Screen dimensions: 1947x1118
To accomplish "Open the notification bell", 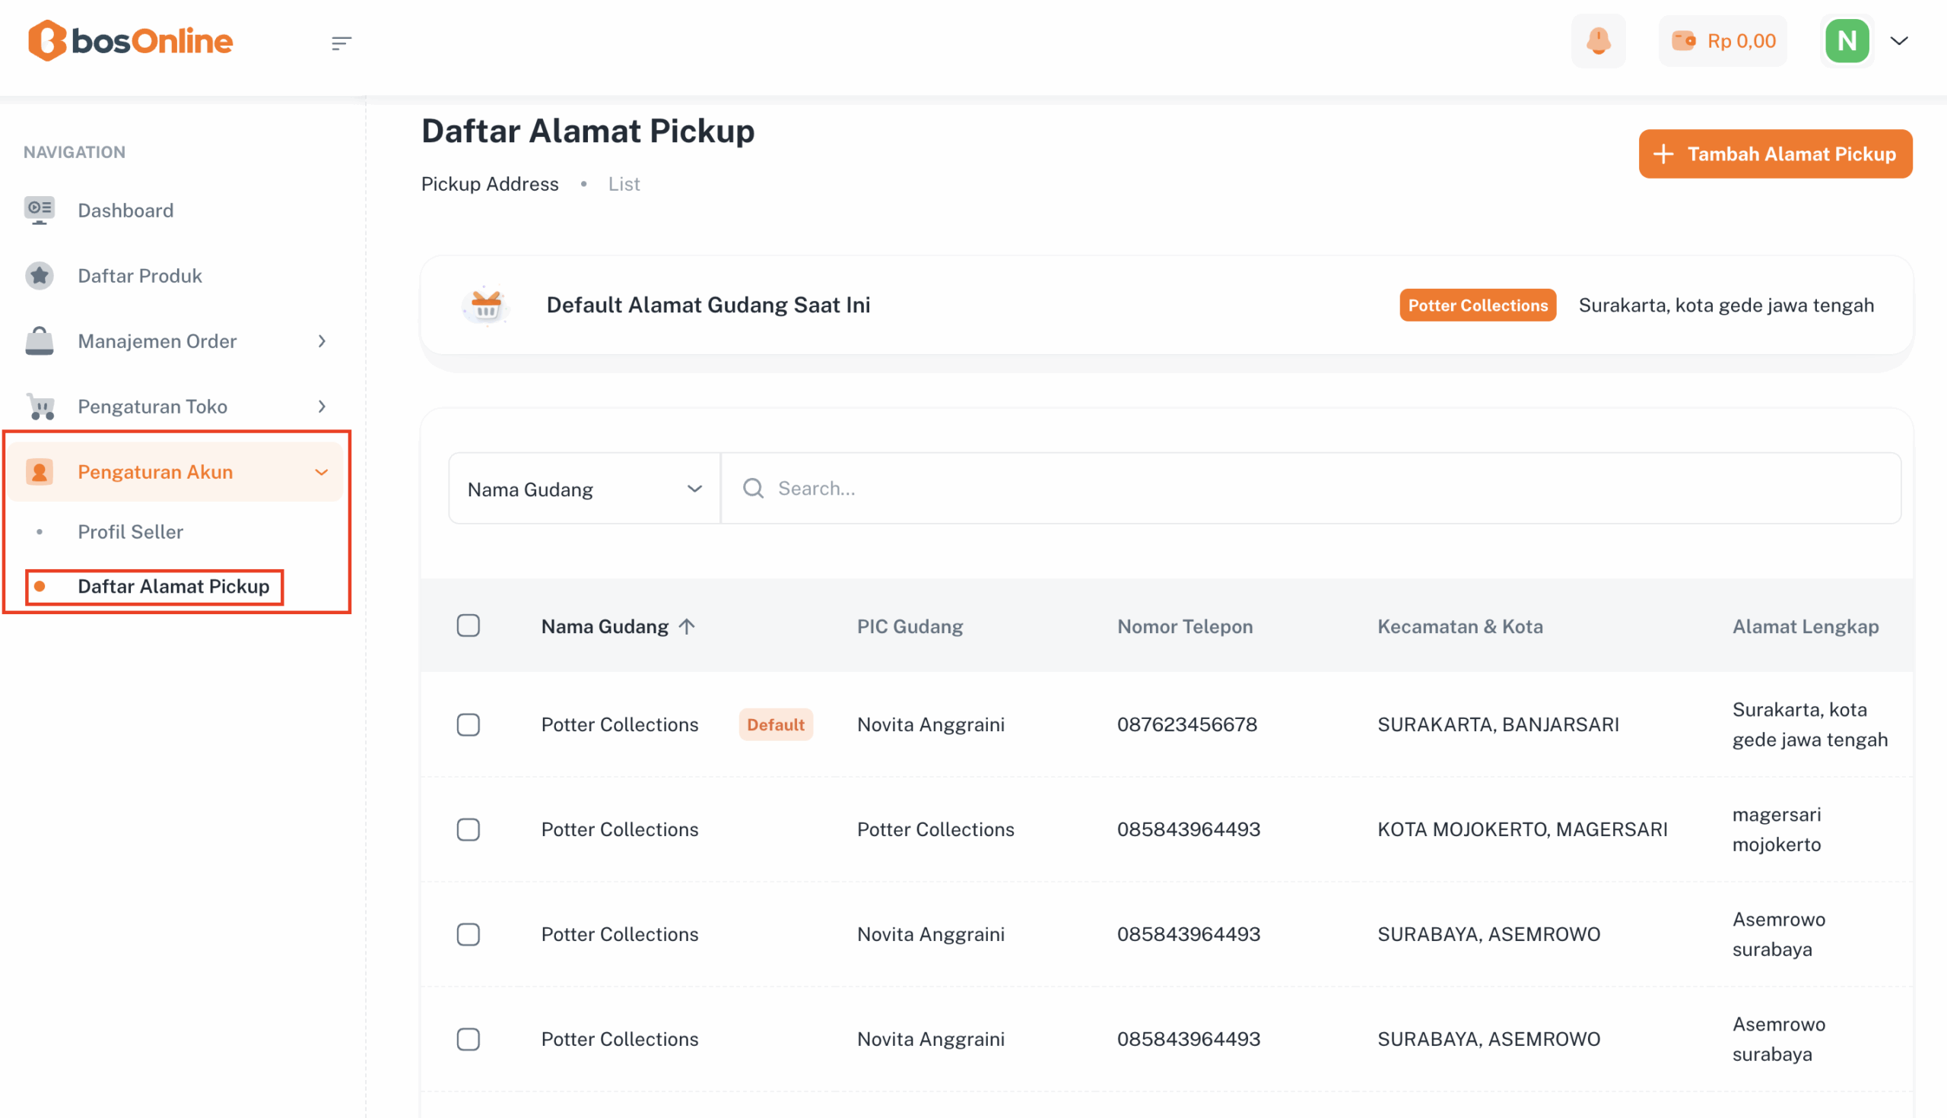I will click(1598, 41).
